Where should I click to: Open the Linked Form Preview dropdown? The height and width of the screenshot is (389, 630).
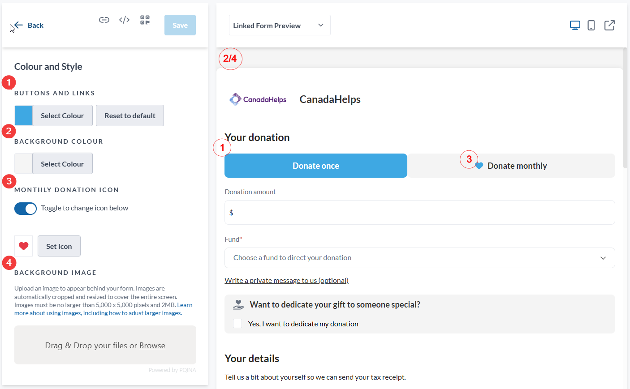(x=280, y=25)
